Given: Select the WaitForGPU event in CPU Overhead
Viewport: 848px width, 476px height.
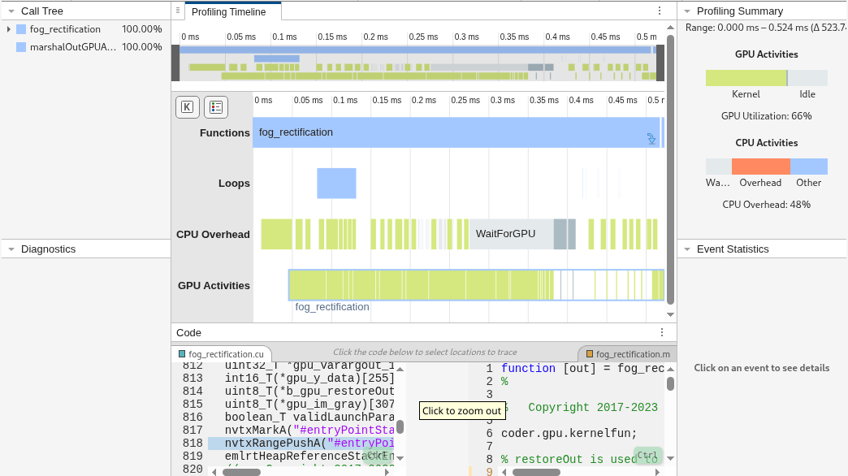Looking at the screenshot, I should coord(511,234).
